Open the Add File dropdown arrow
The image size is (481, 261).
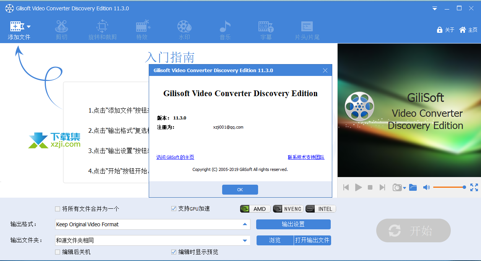29,27
